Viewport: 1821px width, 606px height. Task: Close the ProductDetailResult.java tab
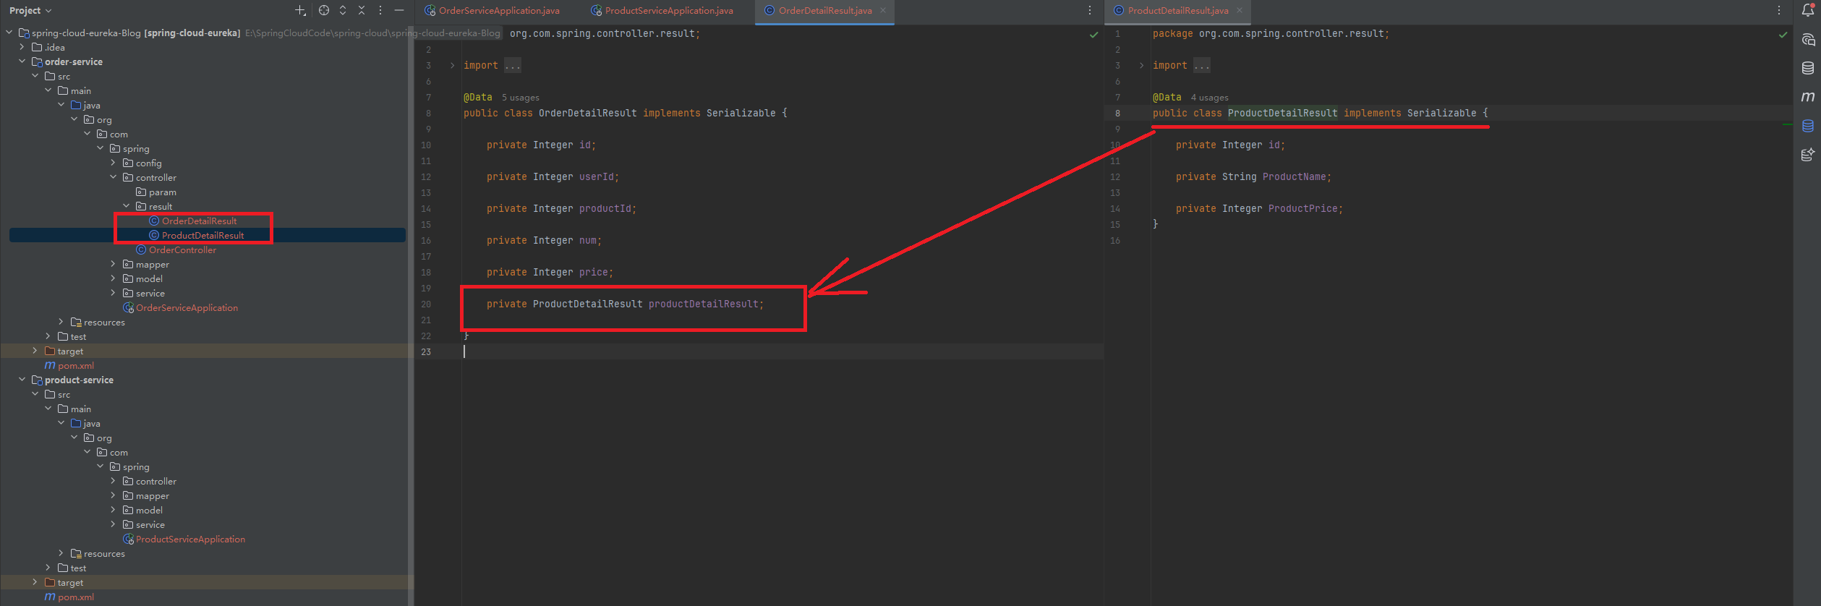1240,10
